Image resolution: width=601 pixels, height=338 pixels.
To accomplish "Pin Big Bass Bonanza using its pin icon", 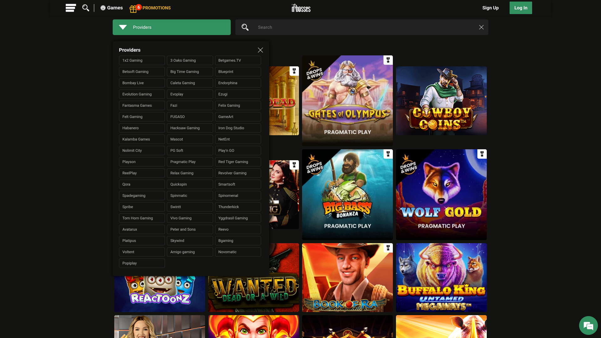I will (x=388, y=154).
